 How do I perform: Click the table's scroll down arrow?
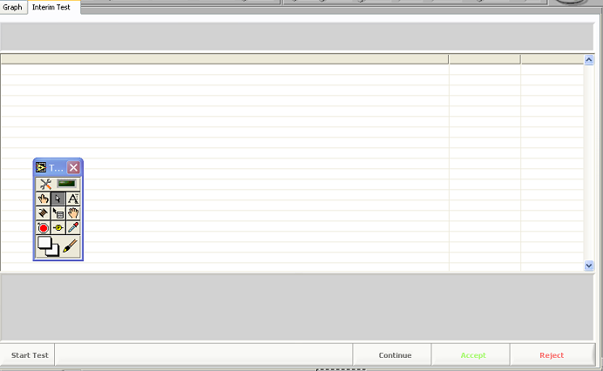[589, 266]
